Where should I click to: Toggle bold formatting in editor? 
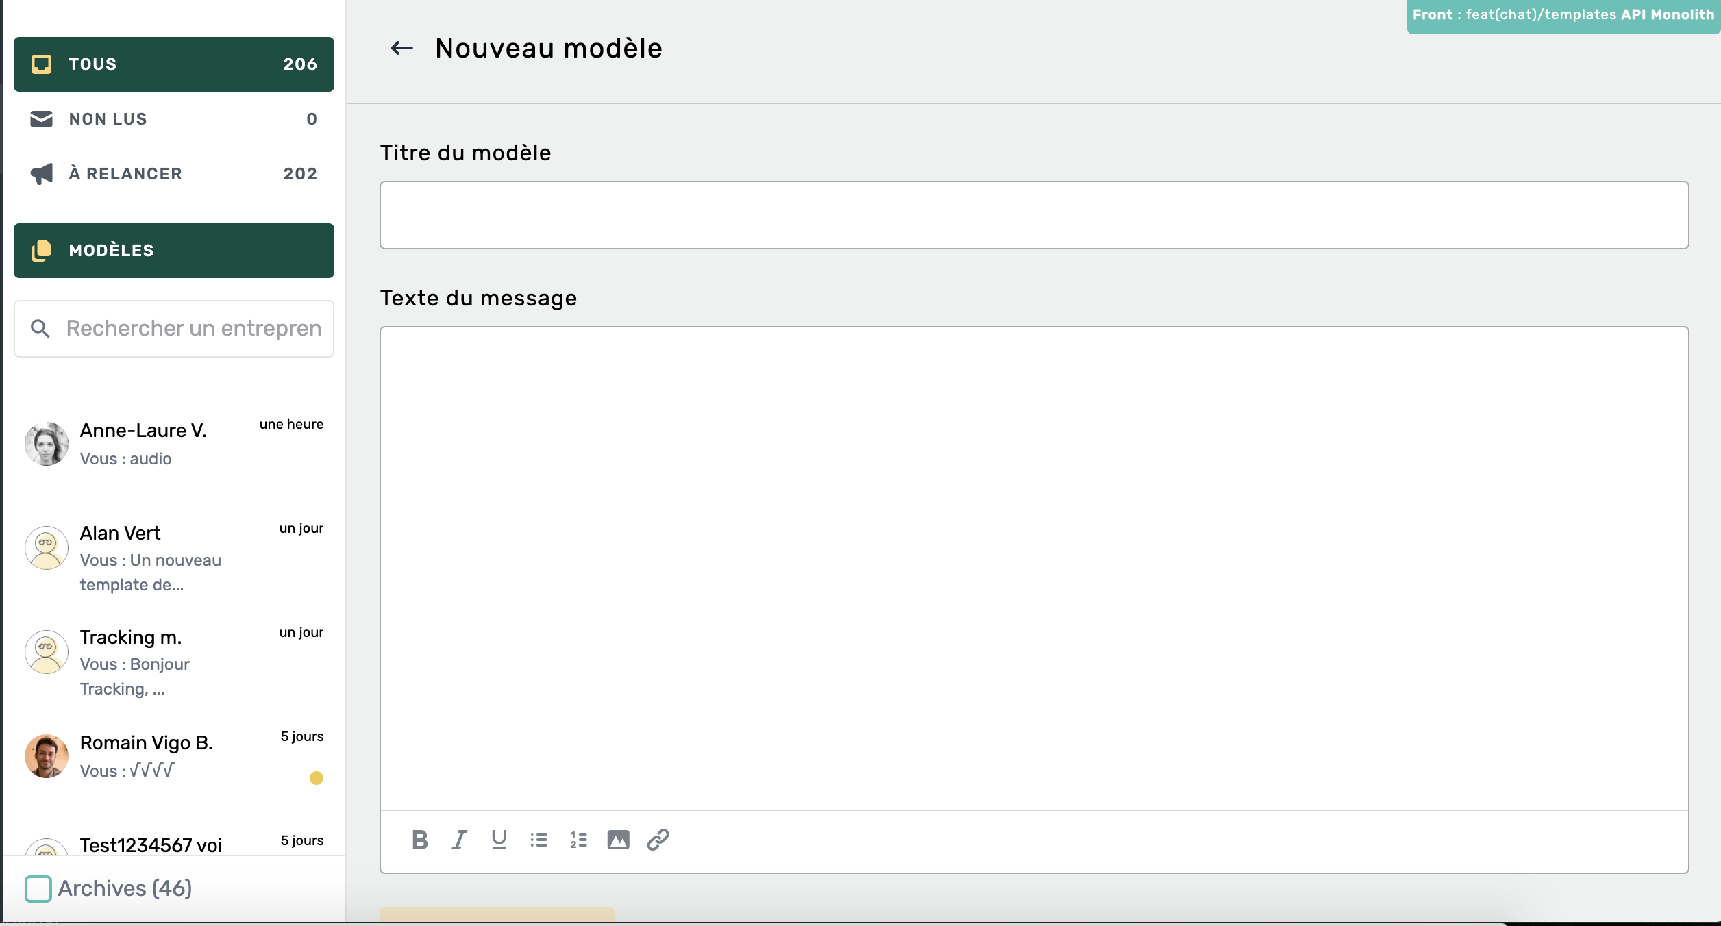click(420, 840)
